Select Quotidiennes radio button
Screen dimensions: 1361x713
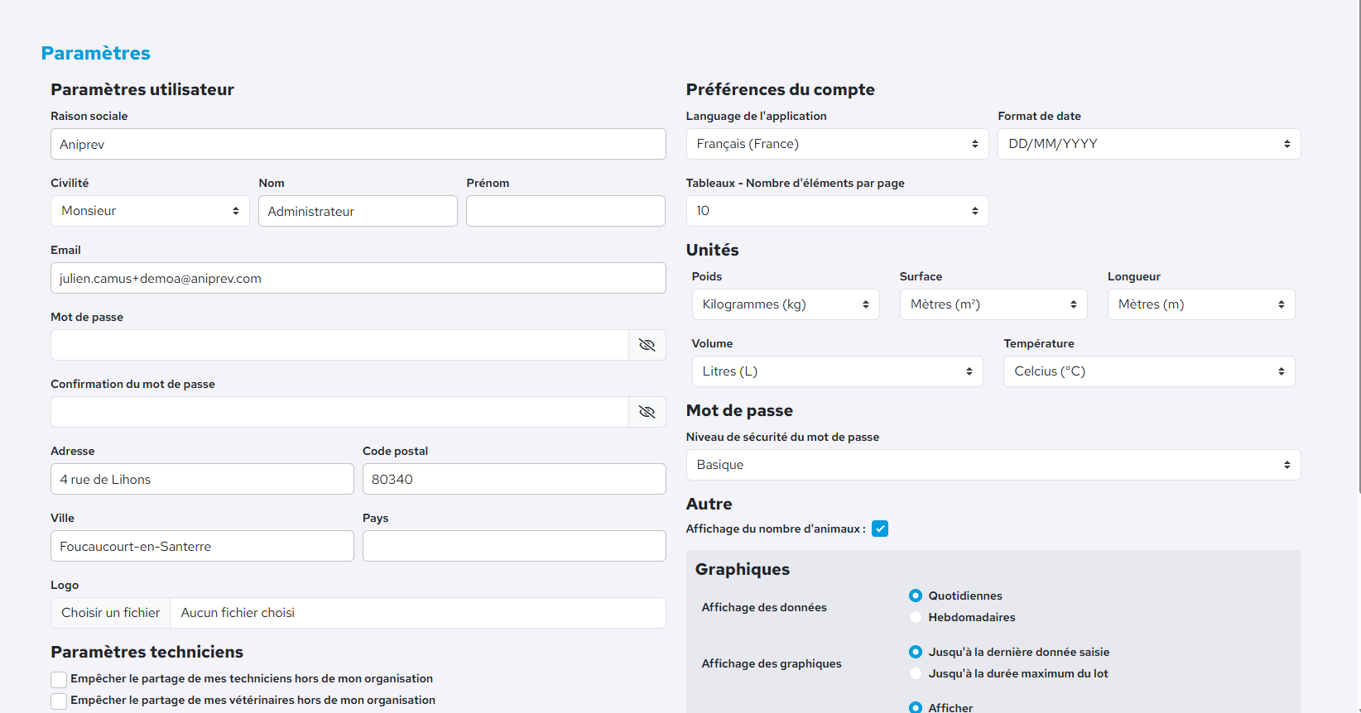coord(916,596)
